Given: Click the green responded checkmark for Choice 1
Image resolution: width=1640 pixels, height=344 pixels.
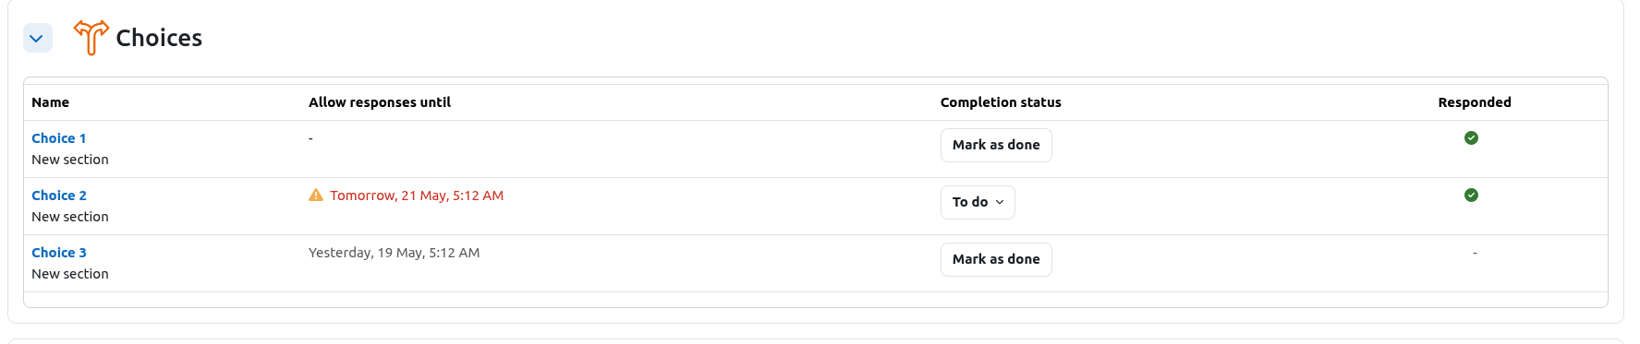Looking at the screenshot, I should click(x=1471, y=137).
